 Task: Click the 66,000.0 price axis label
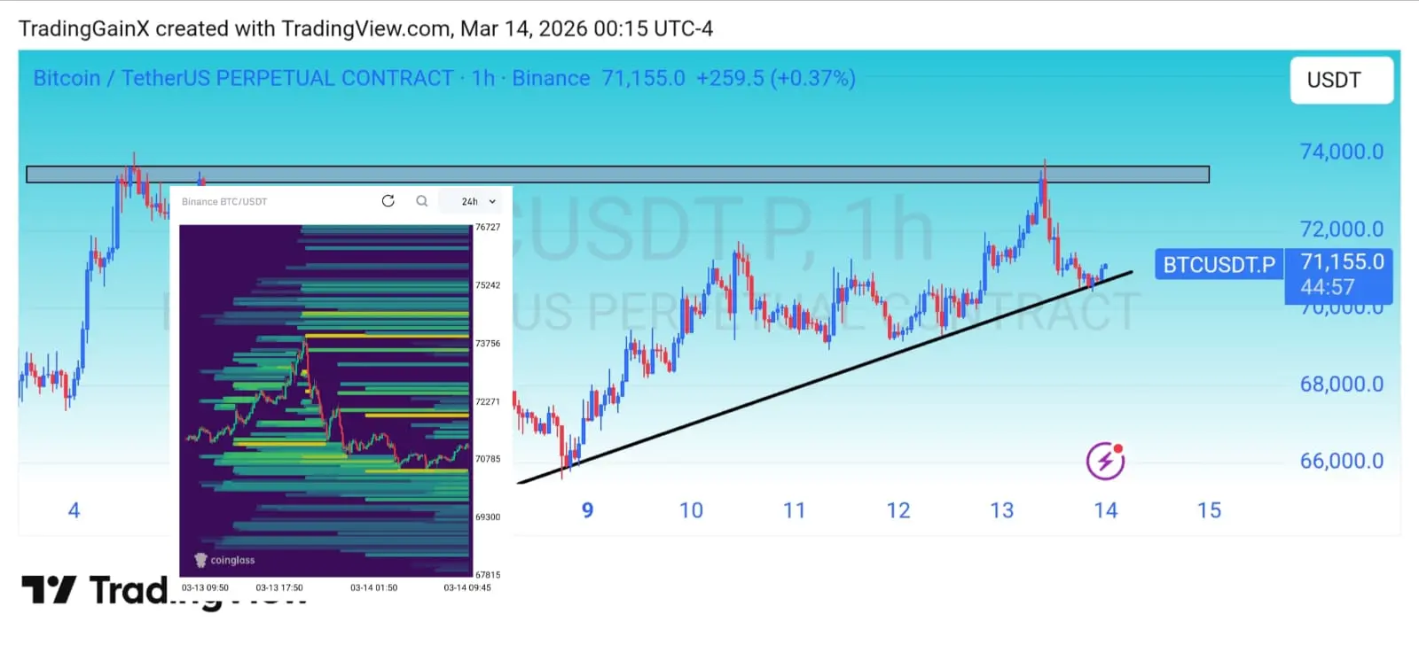(1341, 461)
